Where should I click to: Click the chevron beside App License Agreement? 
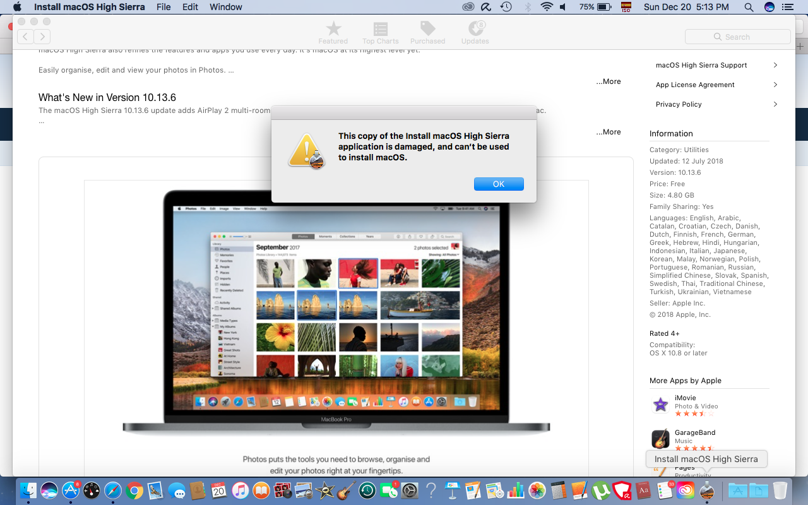[x=775, y=85]
